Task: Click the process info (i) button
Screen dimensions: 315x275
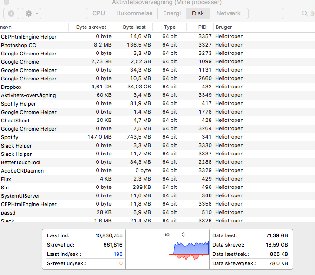Action: [x=11, y=13]
